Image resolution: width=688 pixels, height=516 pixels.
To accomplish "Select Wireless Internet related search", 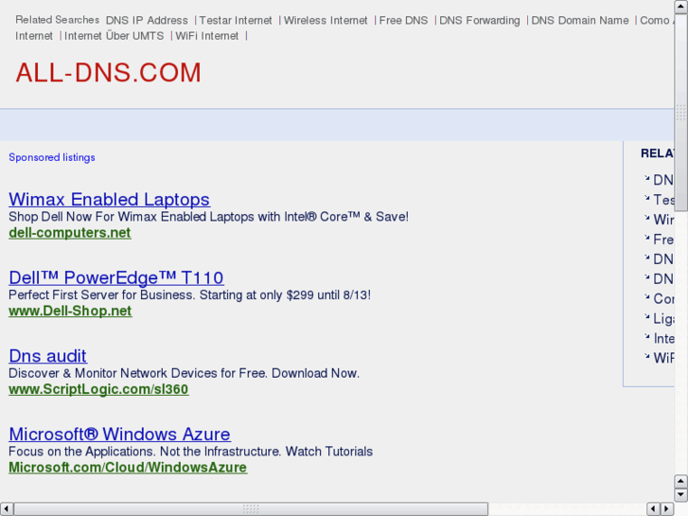I will click(x=326, y=21).
